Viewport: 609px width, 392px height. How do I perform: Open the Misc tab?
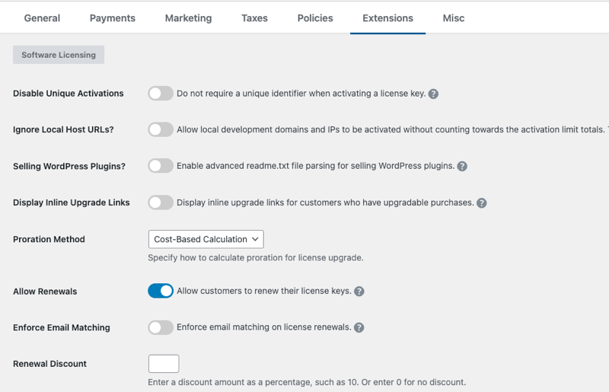pos(454,18)
